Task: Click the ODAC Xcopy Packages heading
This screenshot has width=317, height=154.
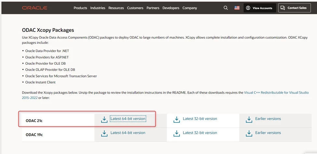Action: point(48,30)
